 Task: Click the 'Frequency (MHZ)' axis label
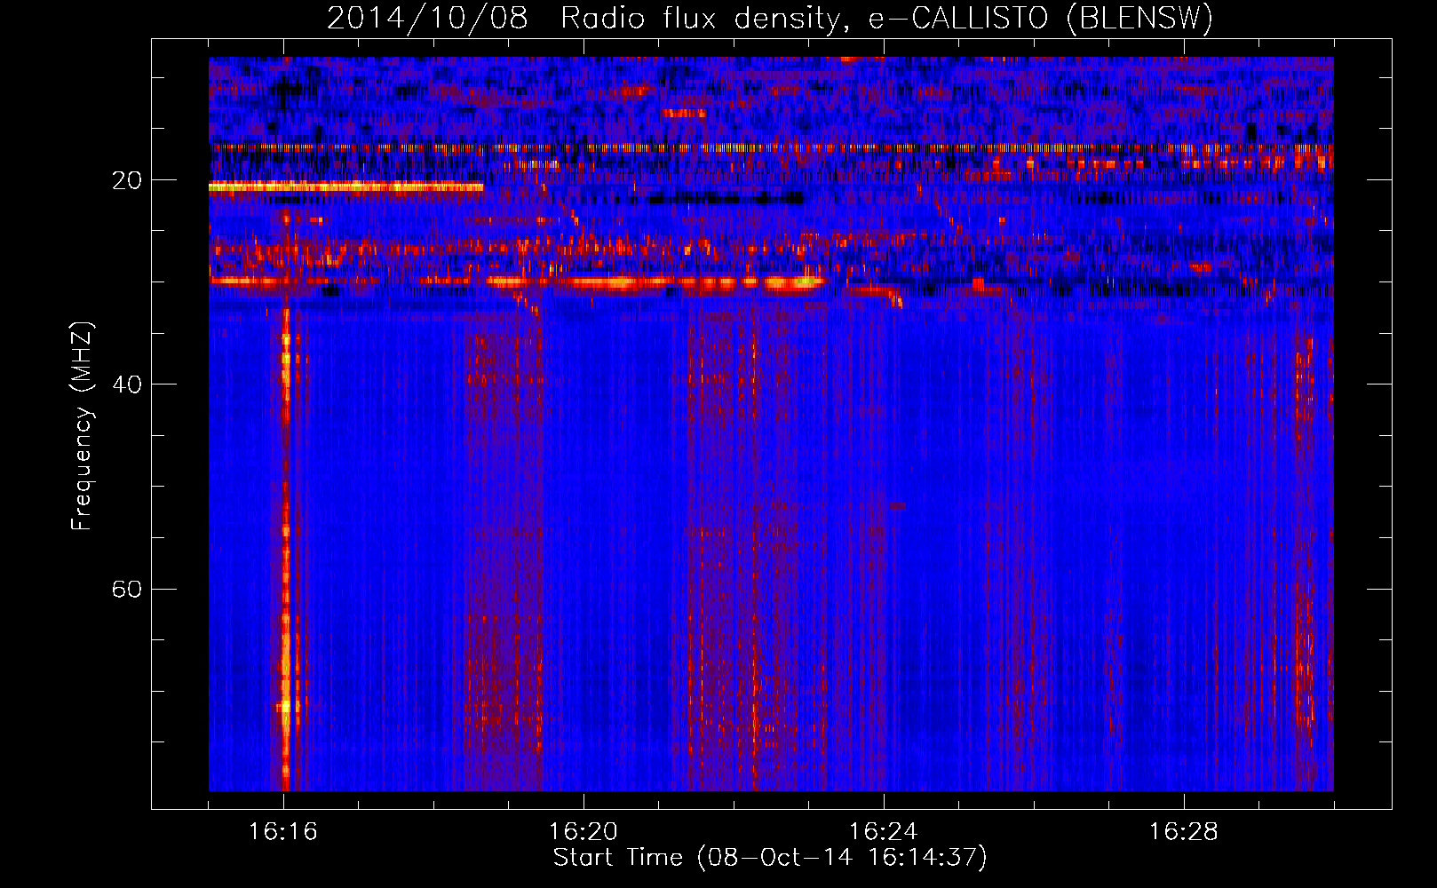tap(81, 426)
